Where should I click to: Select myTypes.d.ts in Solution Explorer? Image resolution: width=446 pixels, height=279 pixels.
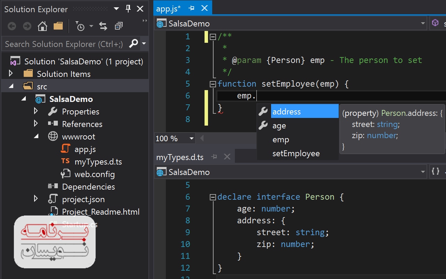pyautogui.click(x=98, y=162)
